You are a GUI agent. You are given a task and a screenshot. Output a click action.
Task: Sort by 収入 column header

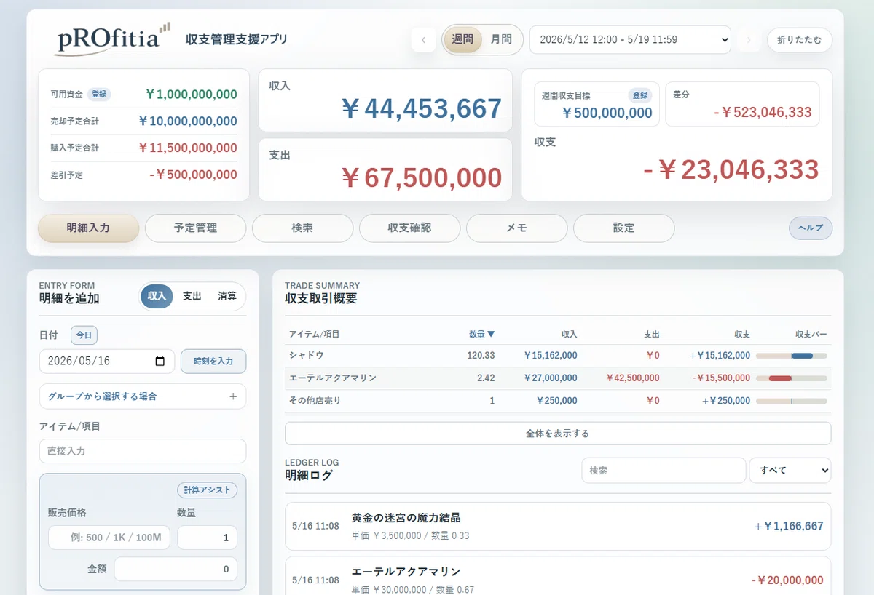click(569, 335)
